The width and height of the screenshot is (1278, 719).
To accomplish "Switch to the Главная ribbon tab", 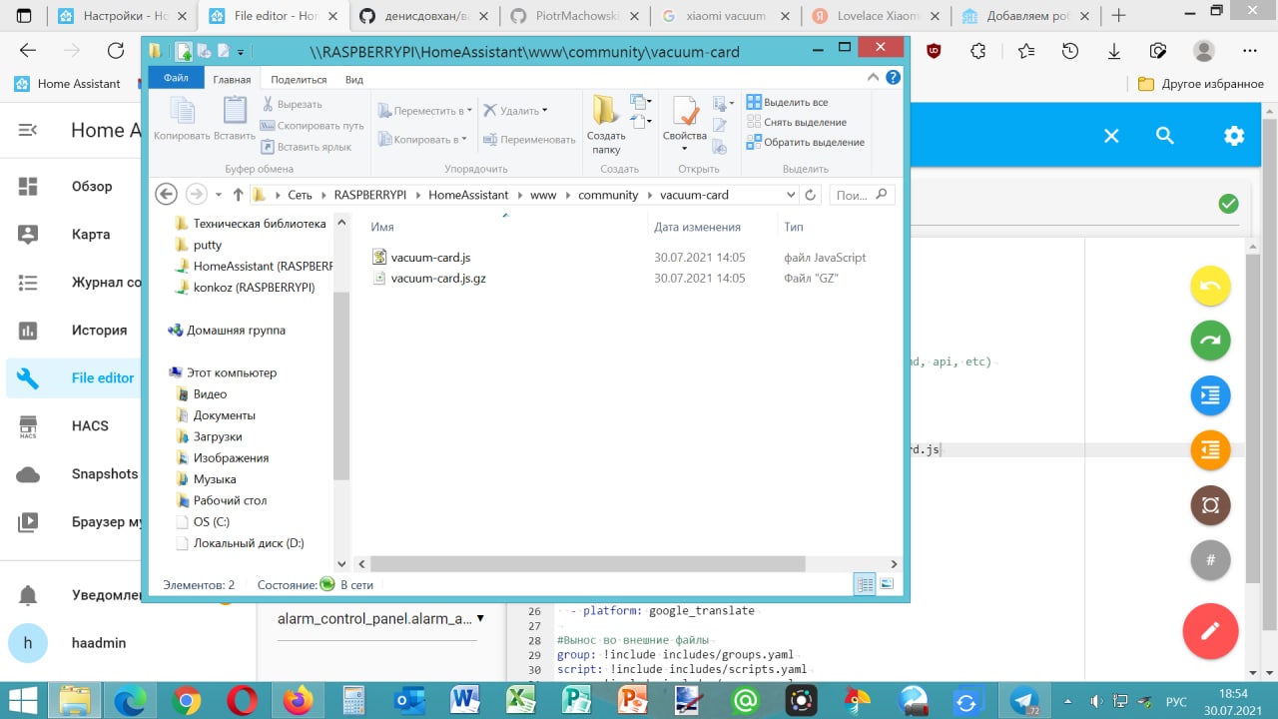I will coord(232,80).
